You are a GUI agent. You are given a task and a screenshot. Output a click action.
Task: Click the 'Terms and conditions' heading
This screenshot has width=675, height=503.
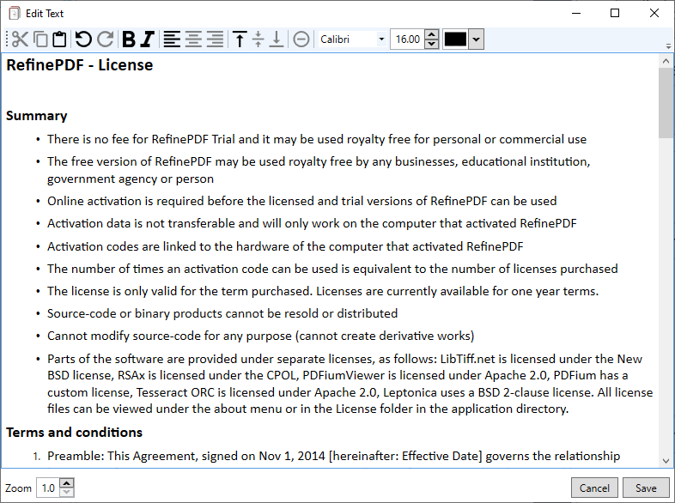click(x=74, y=433)
